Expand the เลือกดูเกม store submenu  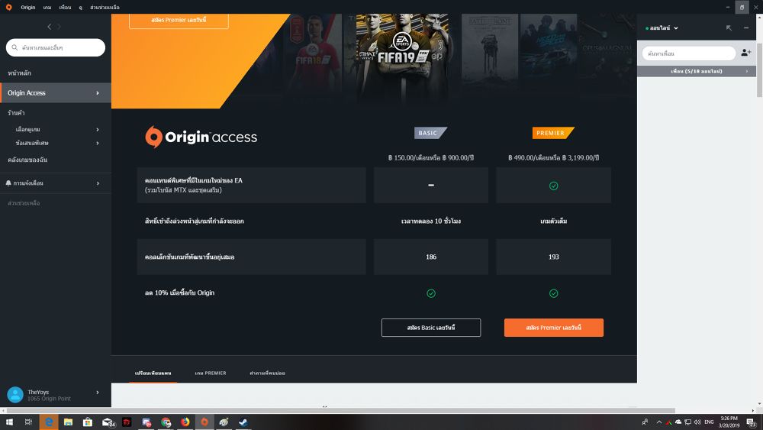(97, 130)
